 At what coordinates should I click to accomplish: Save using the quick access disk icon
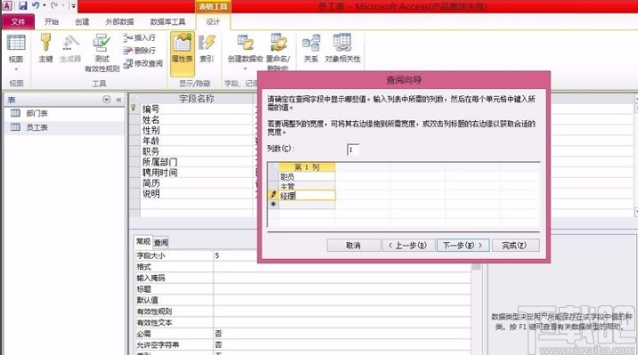click(22, 5)
